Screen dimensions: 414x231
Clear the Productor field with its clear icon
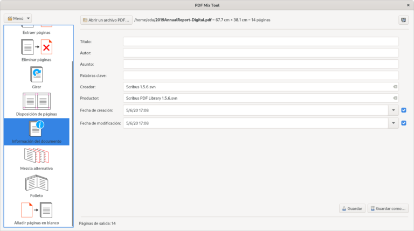pyautogui.click(x=395, y=98)
